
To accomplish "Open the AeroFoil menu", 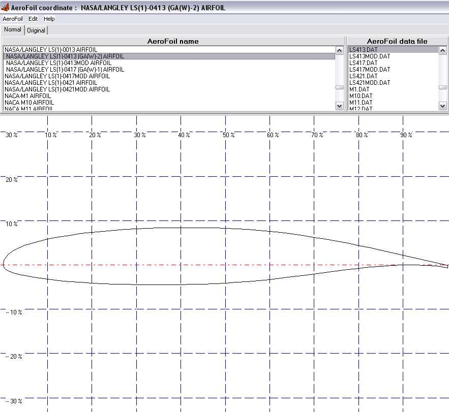I will pos(13,19).
